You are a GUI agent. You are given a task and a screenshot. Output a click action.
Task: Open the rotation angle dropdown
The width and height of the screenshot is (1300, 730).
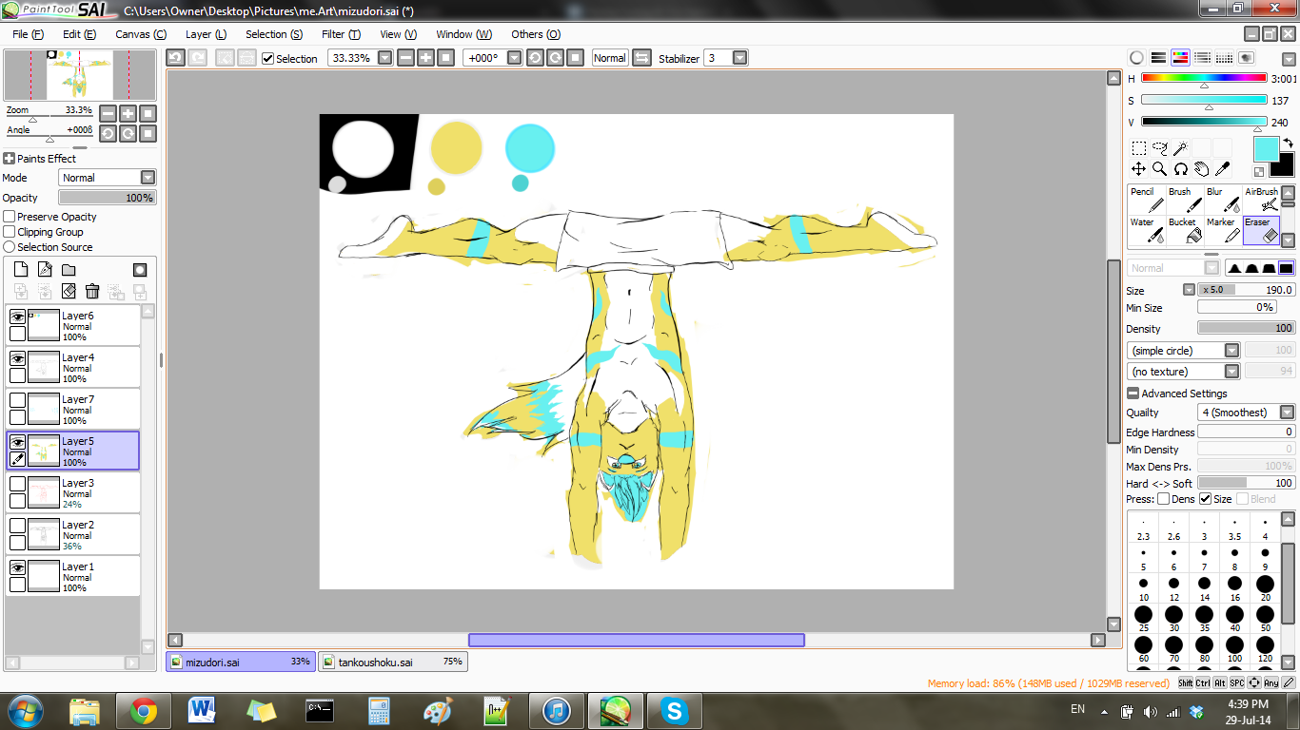(x=515, y=58)
